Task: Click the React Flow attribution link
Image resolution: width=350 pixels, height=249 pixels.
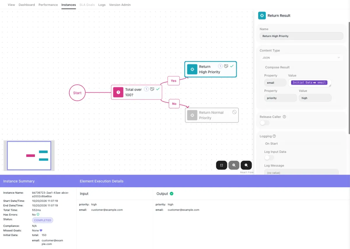Action: pos(247,172)
